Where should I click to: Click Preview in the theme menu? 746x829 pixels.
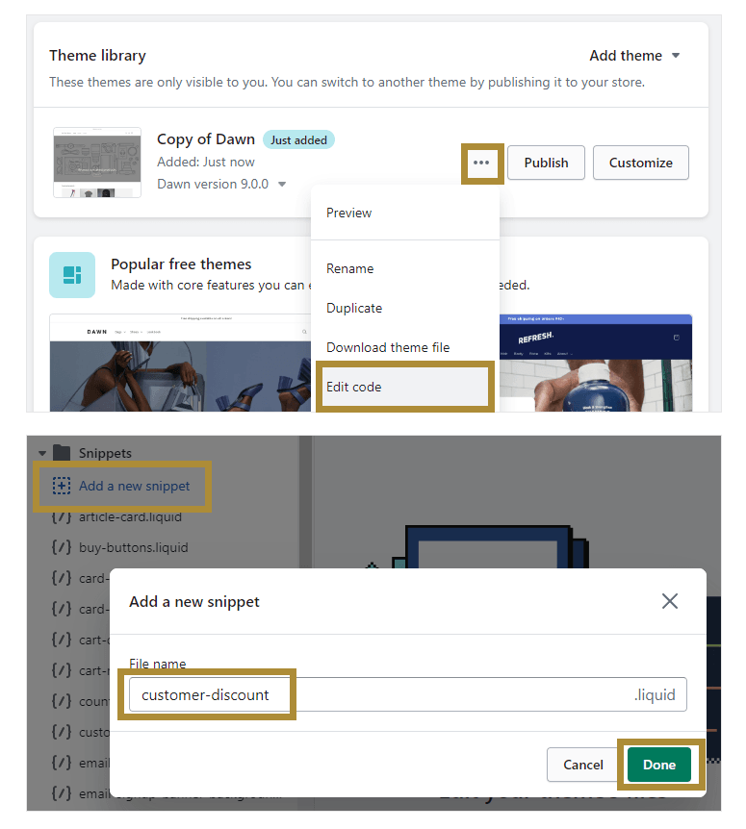point(349,213)
